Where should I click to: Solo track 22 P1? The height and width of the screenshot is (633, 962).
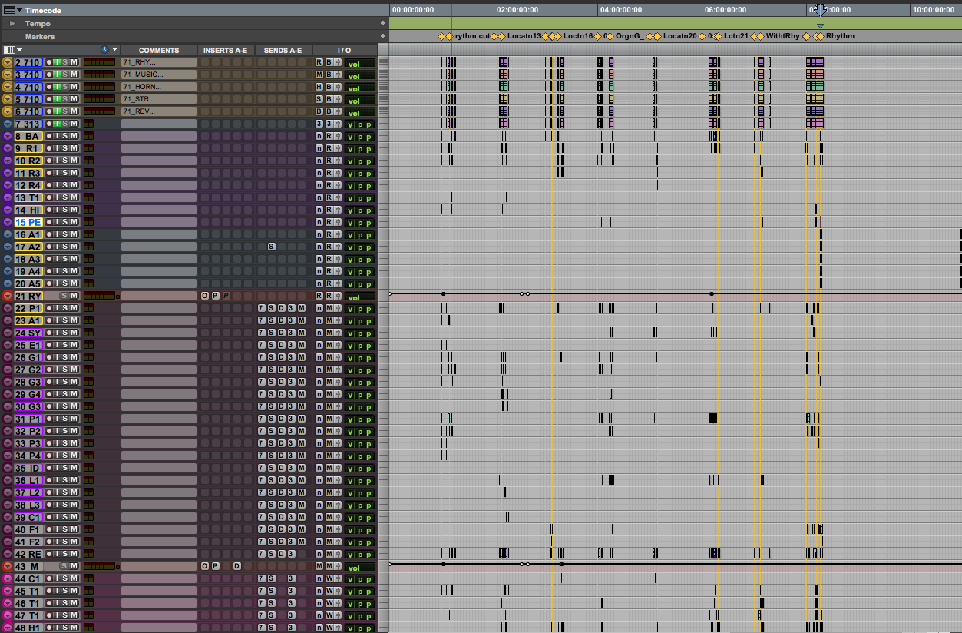(64, 308)
